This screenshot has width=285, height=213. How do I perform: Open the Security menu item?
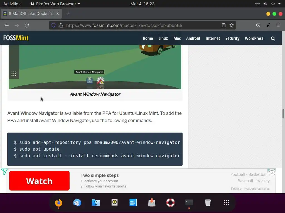click(x=232, y=38)
